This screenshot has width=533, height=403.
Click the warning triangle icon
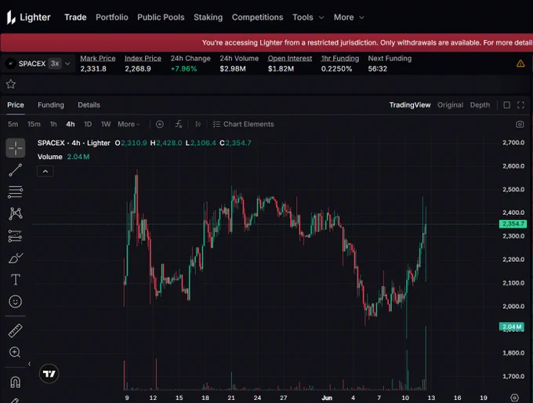pyautogui.click(x=520, y=64)
